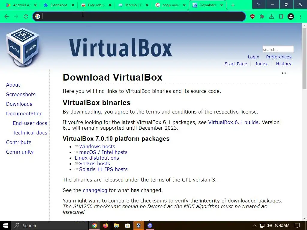This screenshot has width=307, height=230.
Task: Click the volume speaker tray icon
Action: 269,226
